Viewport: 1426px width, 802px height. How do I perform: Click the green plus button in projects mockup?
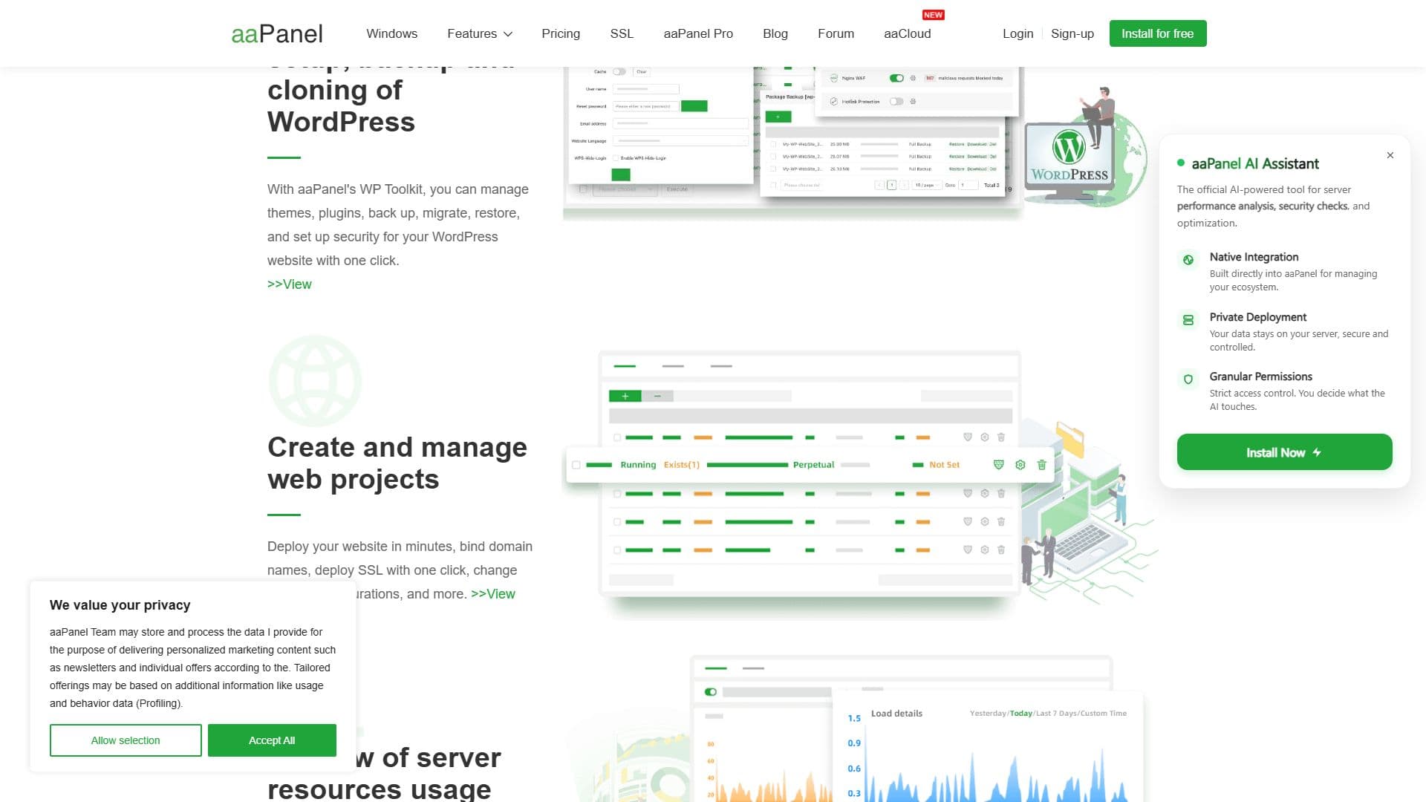(625, 397)
